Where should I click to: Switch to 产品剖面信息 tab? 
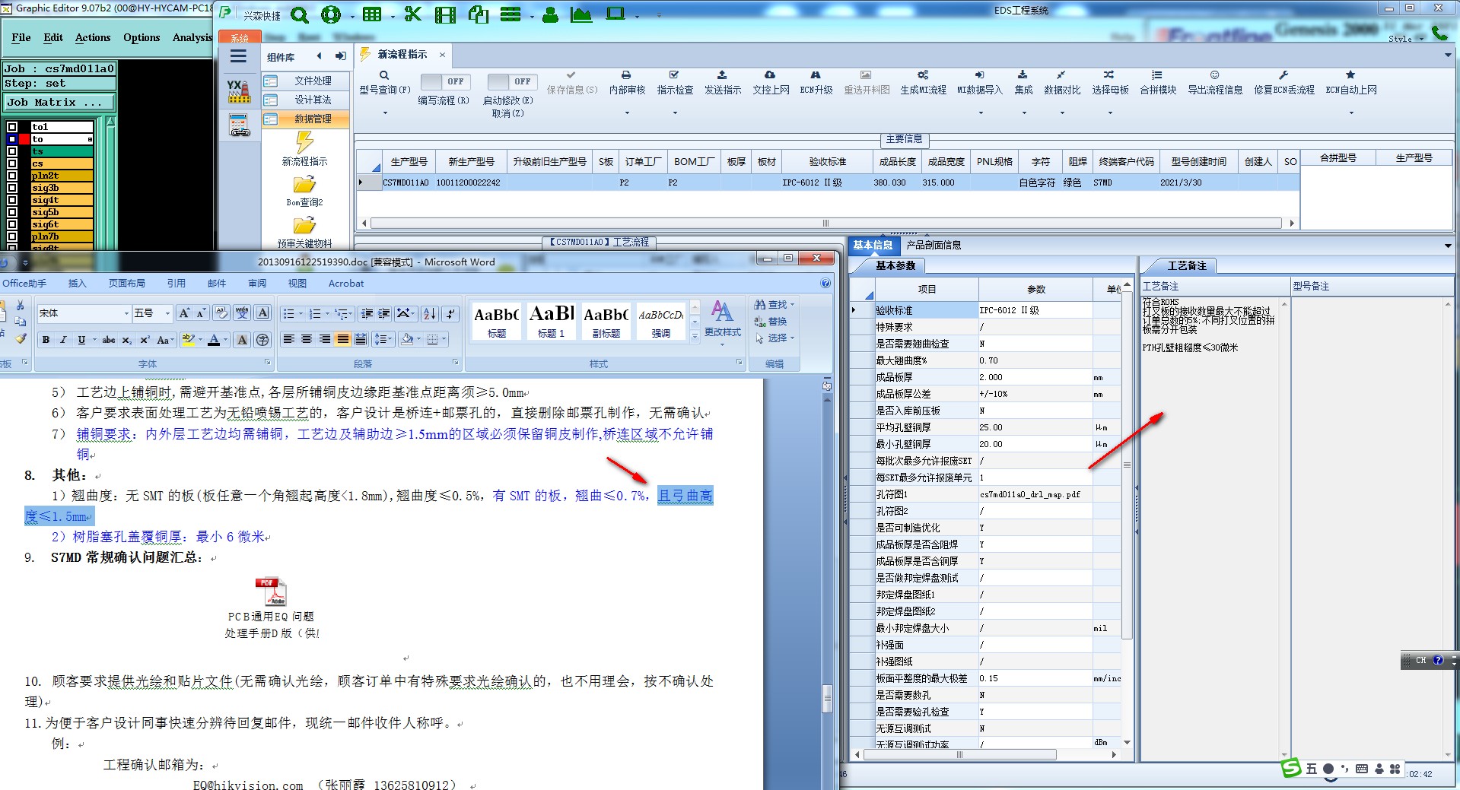[934, 245]
